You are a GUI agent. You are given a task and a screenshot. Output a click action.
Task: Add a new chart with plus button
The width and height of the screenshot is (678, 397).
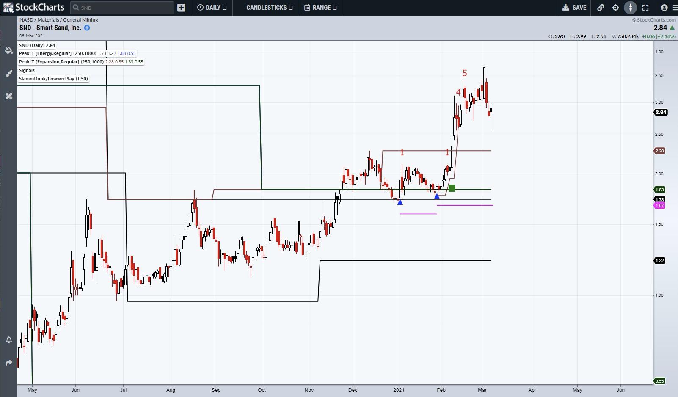click(x=181, y=8)
